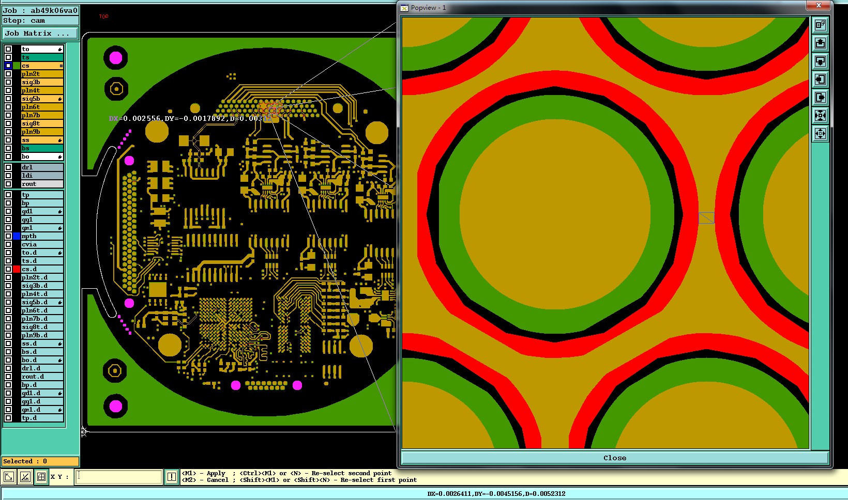Viewport: 848px width, 500px height.
Task: Toggle the checkbox for layer cs.d
Action: click(x=8, y=269)
